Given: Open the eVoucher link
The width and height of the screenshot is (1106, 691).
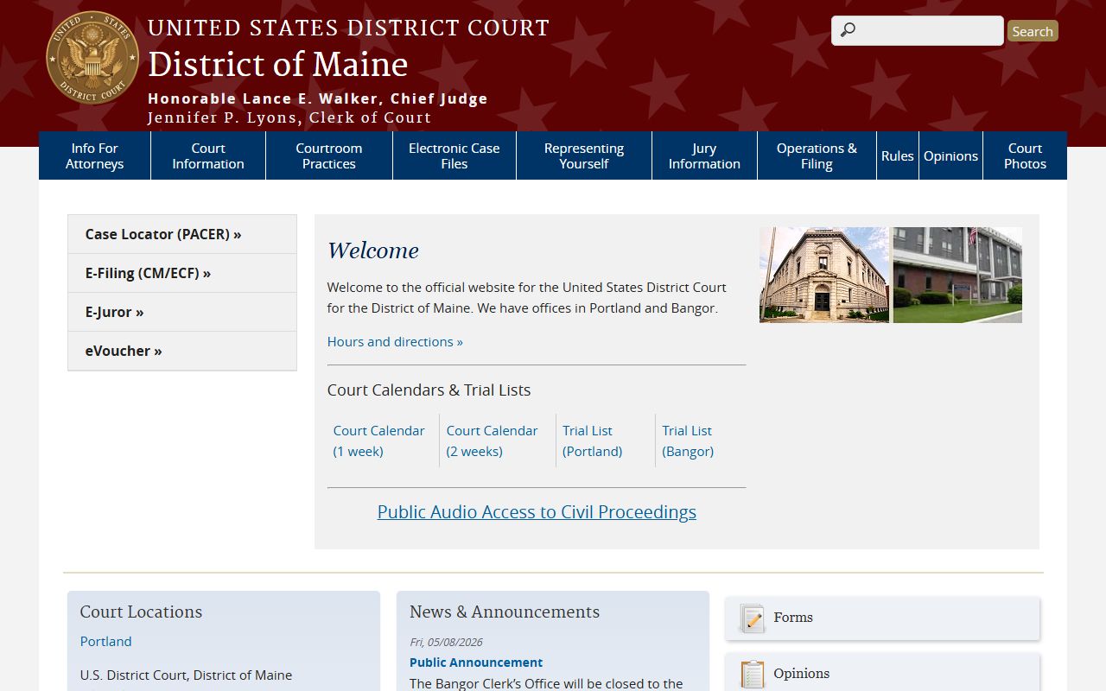Looking at the screenshot, I should [x=182, y=351].
